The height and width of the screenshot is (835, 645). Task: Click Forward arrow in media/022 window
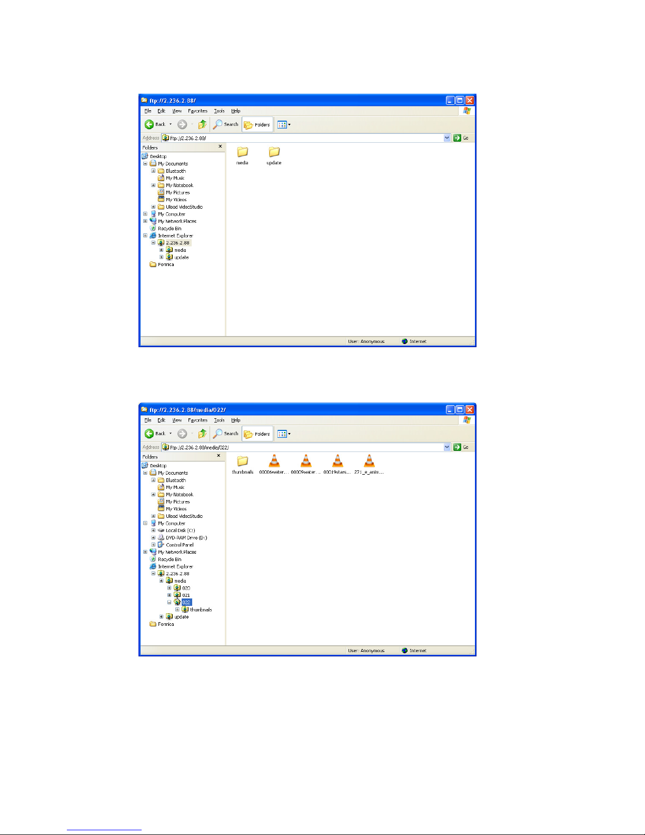point(182,434)
